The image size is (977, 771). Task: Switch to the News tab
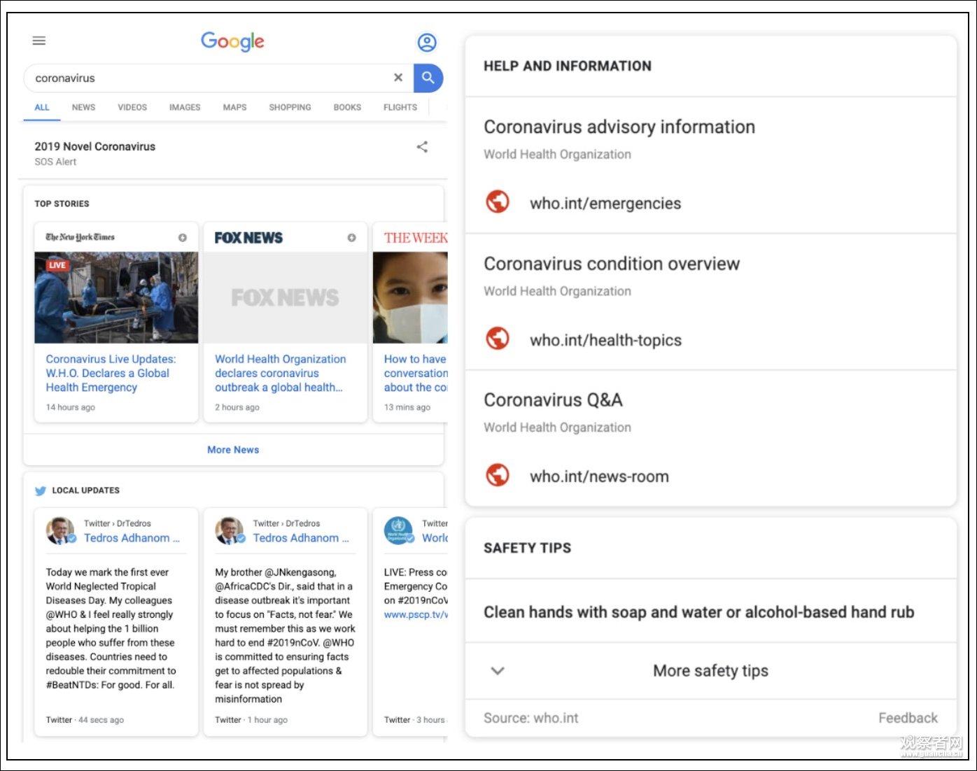pos(83,107)
